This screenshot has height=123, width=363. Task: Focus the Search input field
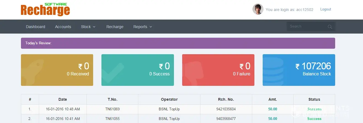pyautogui.click(x=306, y=26)
